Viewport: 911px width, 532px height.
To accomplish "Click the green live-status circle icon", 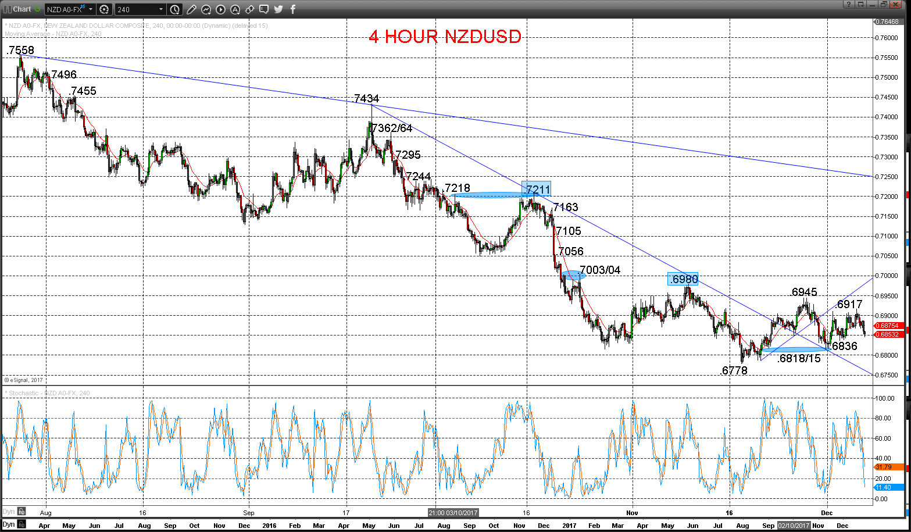I will pos(38,9).
